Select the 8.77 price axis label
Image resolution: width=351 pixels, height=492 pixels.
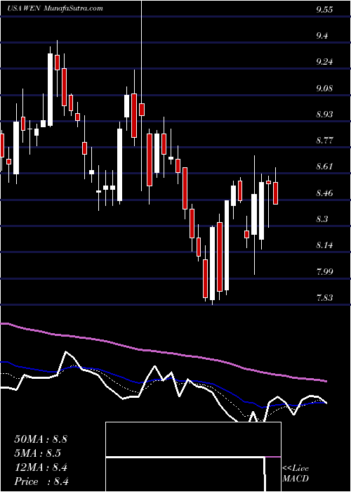coord(324,140)
